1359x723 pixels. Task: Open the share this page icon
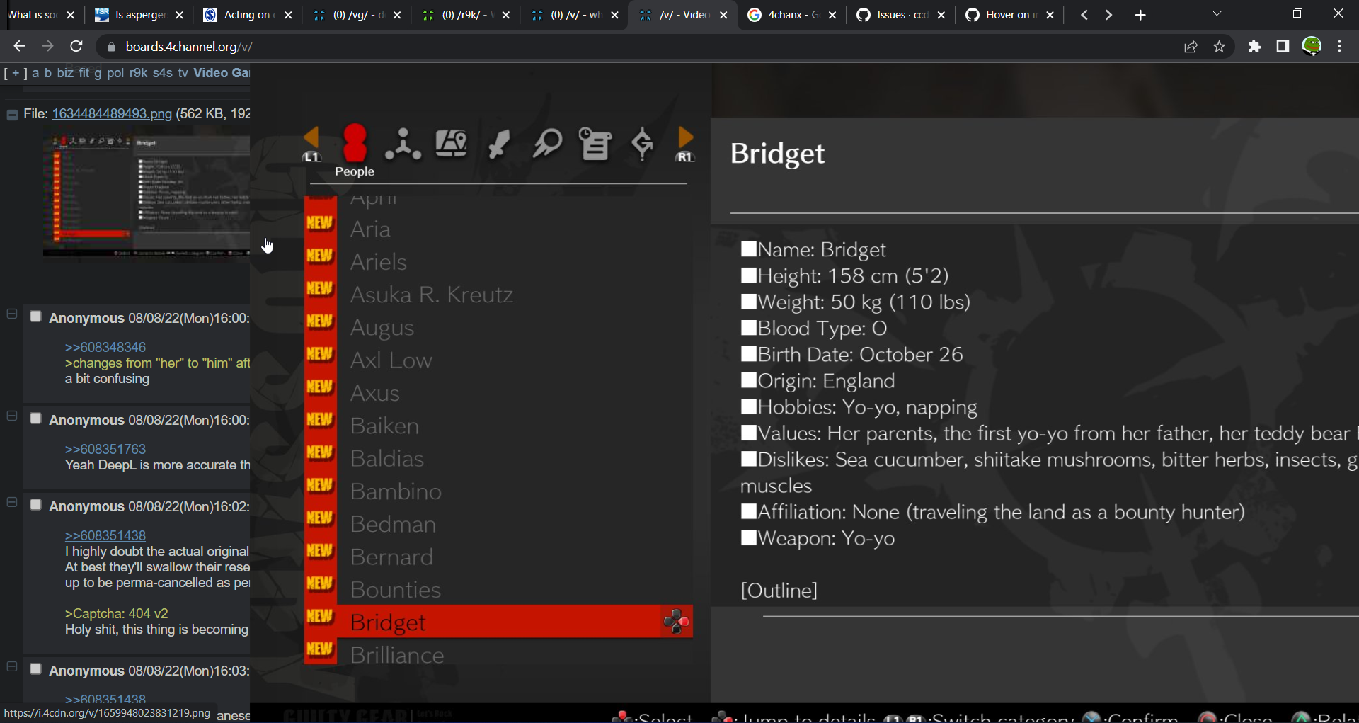[1191, 47]
